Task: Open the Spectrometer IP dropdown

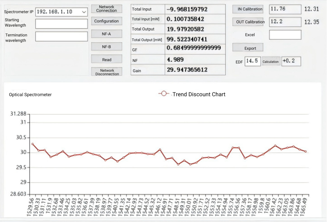Action: (84, 12)
